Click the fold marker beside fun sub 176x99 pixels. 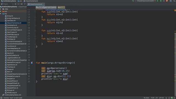(35, 31)
